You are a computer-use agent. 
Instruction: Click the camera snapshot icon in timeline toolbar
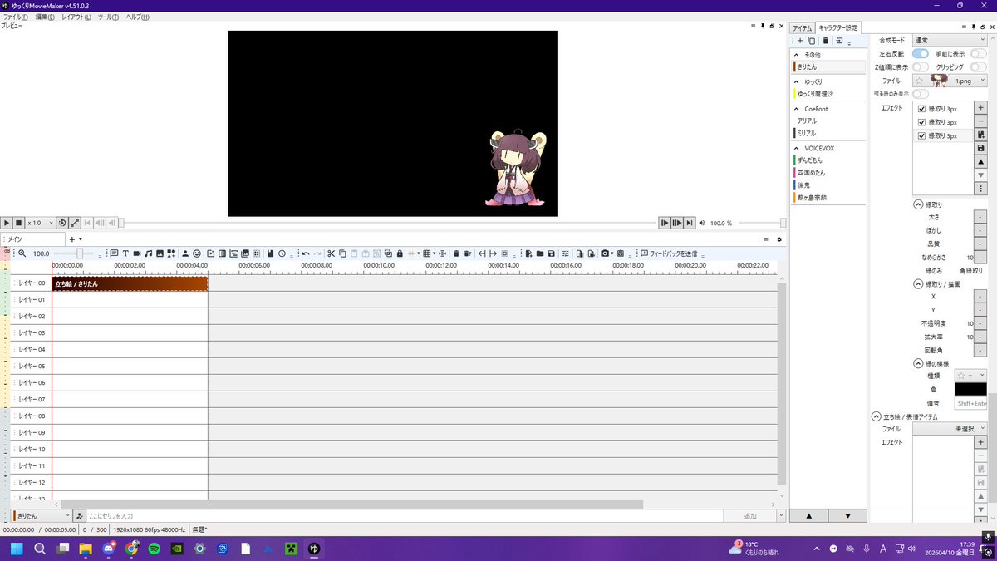605,253
